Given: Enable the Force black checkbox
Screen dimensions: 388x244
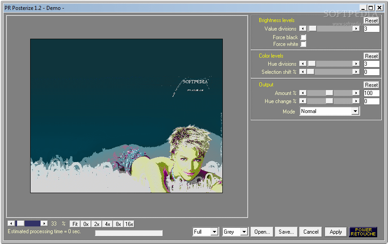Looking at the screenshot, I should 303,37.
